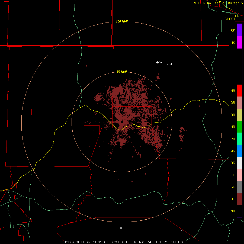This screenshot has width=244, height=244.
Task: Click the dark red BI legend swatch
Action: click(239, 199)
